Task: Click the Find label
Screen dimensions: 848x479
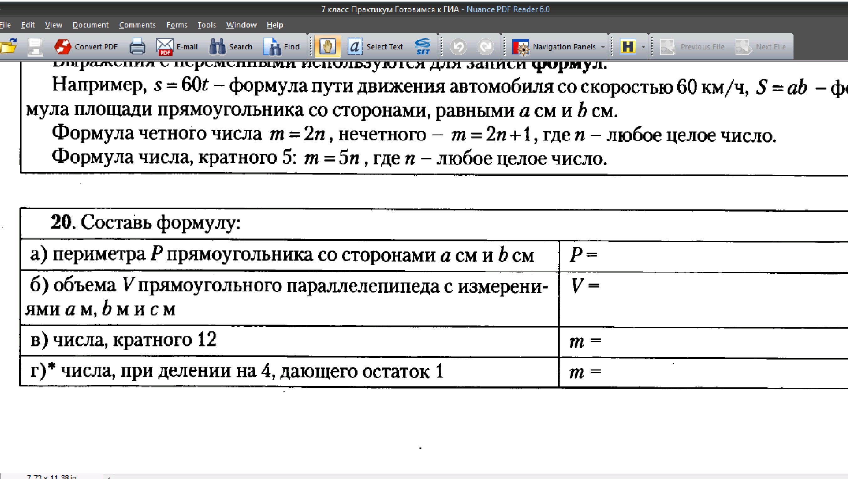Action: tap(292, 47)
